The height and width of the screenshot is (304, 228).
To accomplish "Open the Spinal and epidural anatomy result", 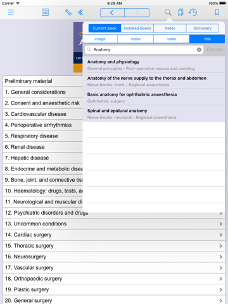I will [x=154, y=113].
